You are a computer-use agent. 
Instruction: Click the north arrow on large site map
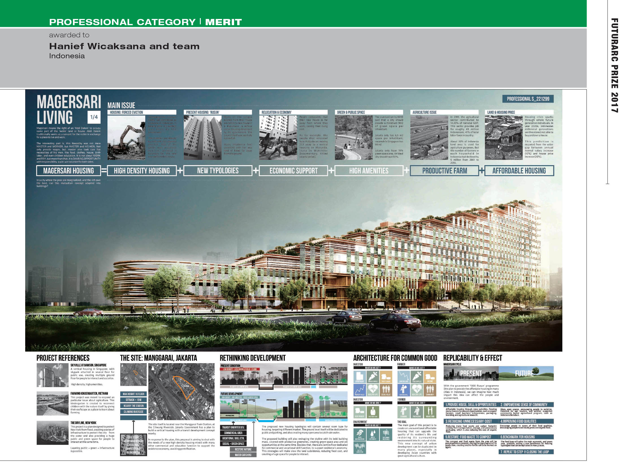pos(153,368)
